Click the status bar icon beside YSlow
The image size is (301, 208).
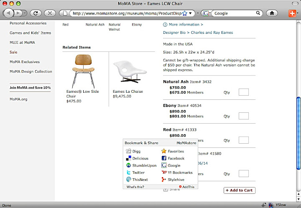click(271, 205)
